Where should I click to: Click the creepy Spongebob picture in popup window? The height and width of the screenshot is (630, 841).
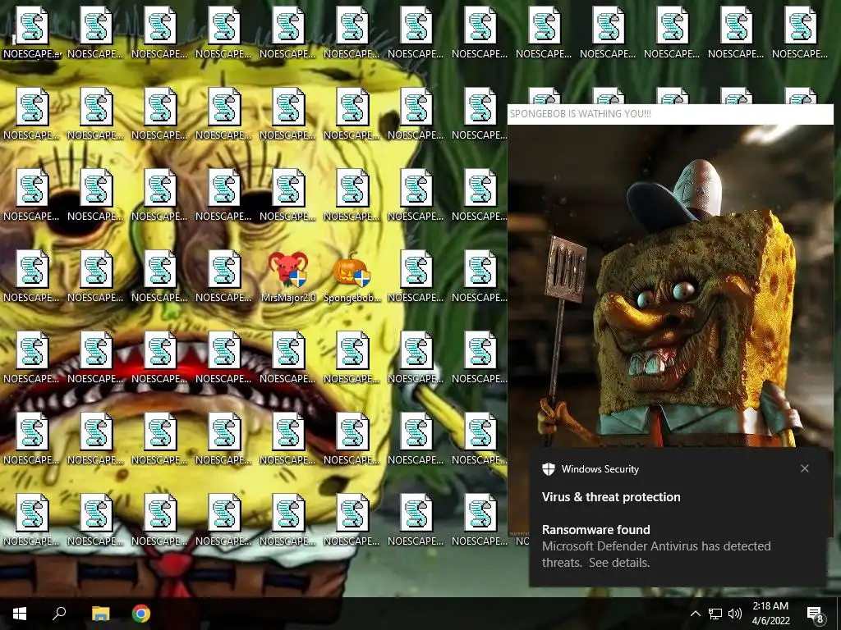point(670,285)
